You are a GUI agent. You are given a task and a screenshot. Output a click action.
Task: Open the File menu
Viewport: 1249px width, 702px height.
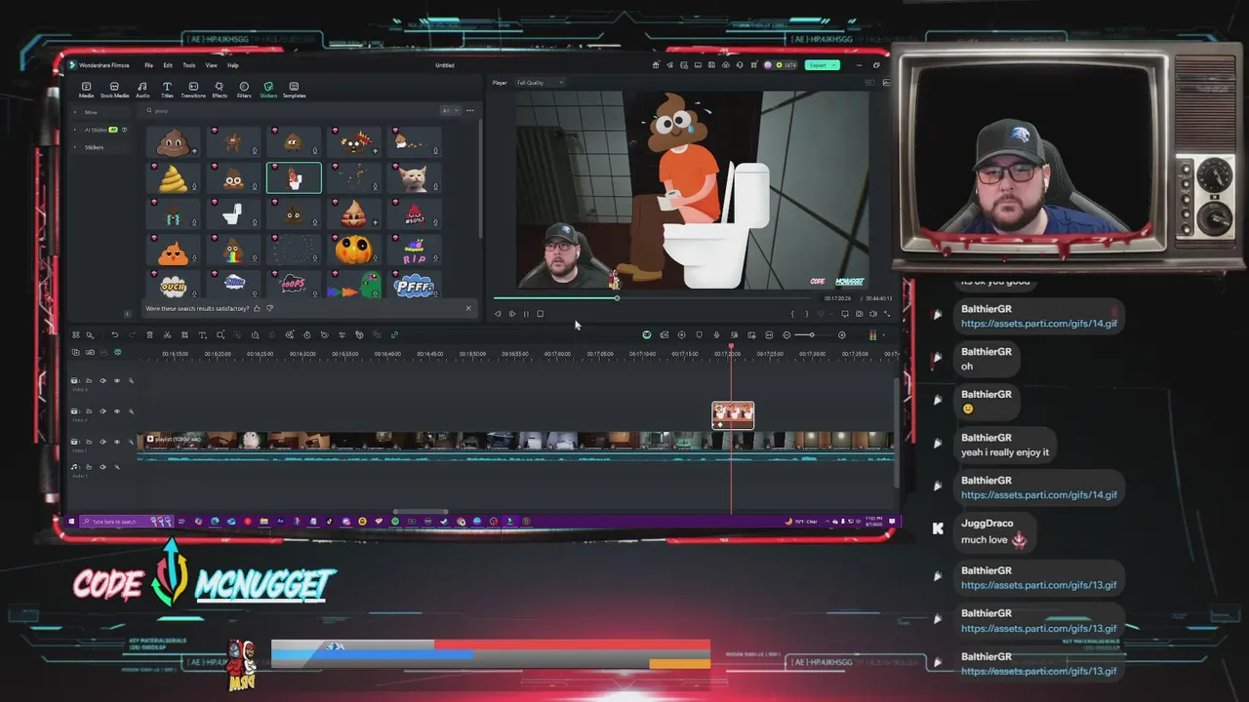point(148,65)
